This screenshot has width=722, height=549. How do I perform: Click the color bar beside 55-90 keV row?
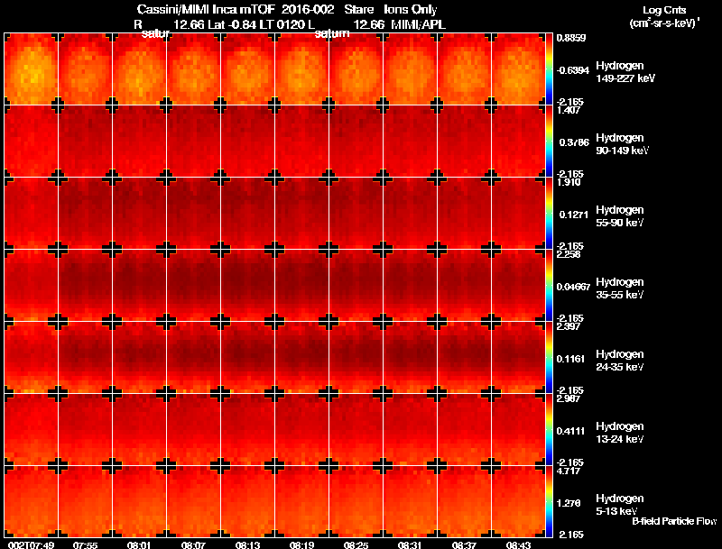pyautogui.click(x=549, y=213)
